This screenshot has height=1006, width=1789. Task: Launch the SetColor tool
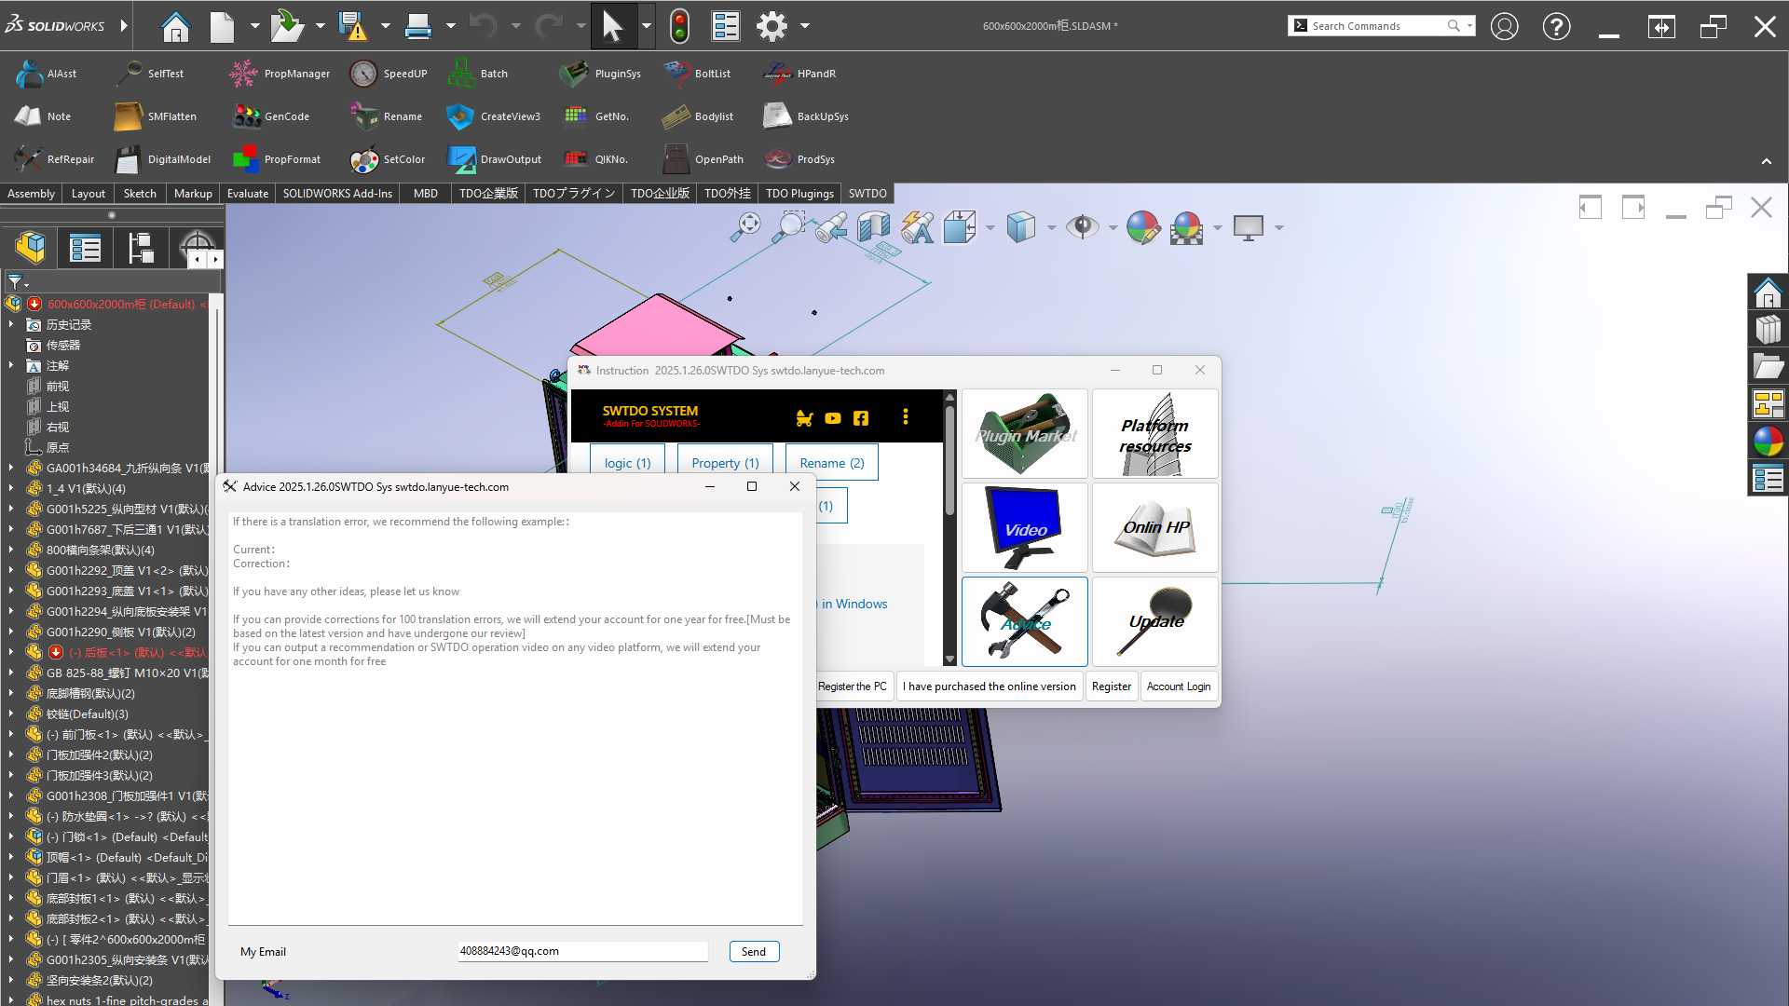tap(363, 159)
